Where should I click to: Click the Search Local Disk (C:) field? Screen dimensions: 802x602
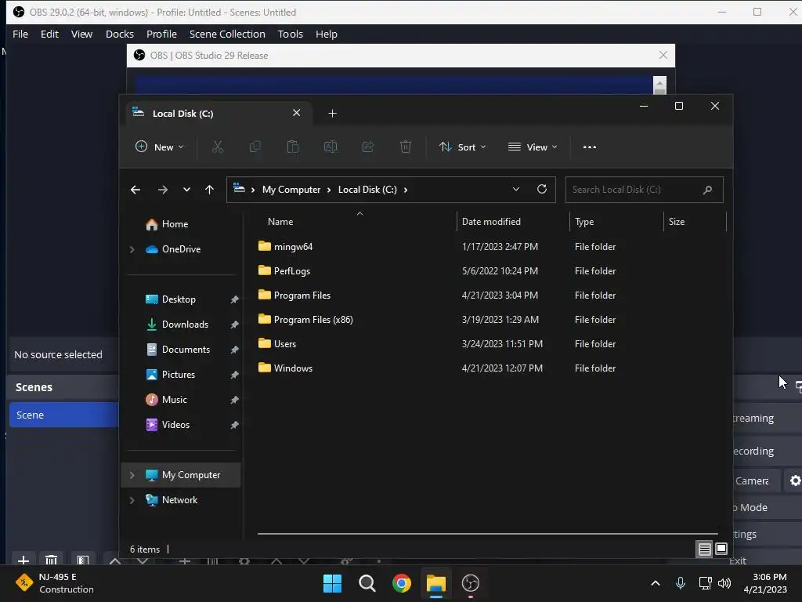(644, 190)
